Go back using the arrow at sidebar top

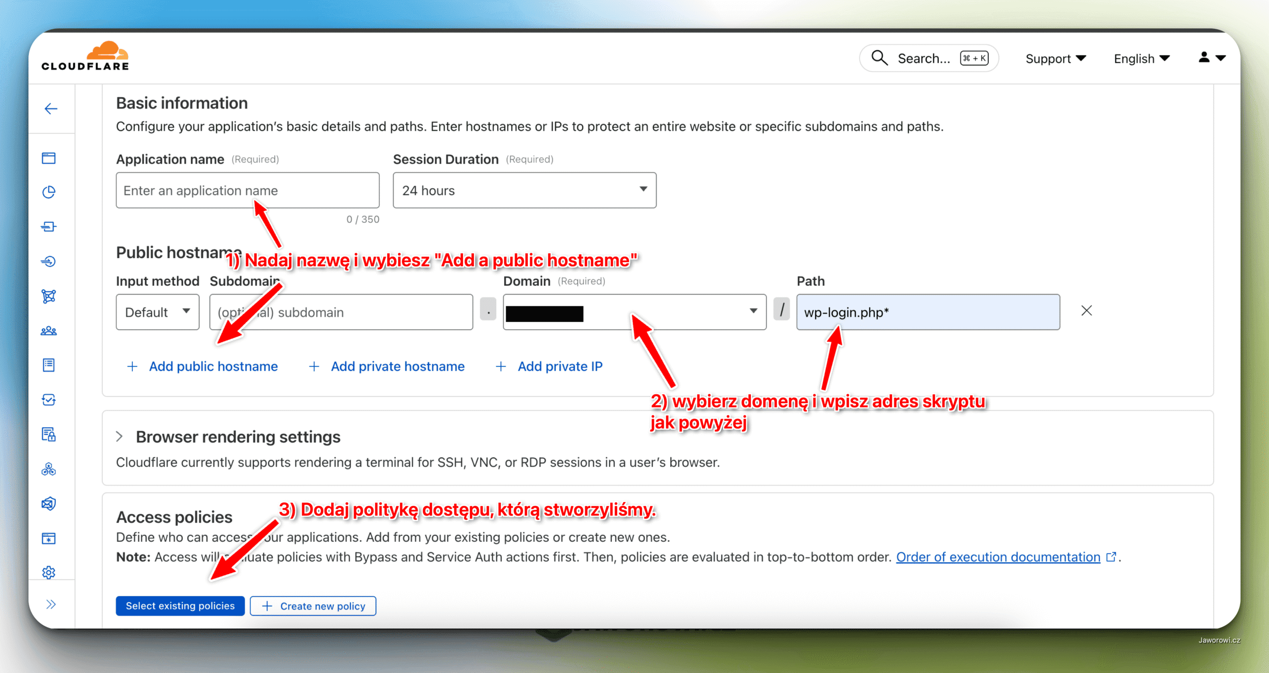[x=51, y=108]
